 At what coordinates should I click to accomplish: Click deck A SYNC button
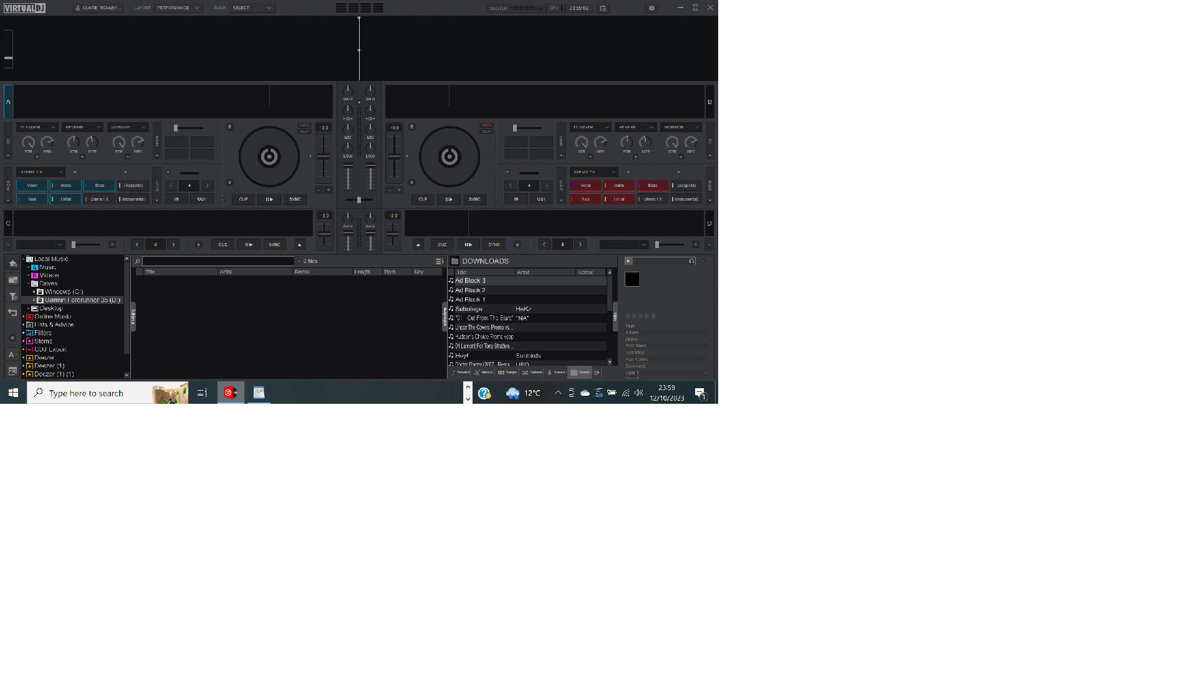point(295,199)
